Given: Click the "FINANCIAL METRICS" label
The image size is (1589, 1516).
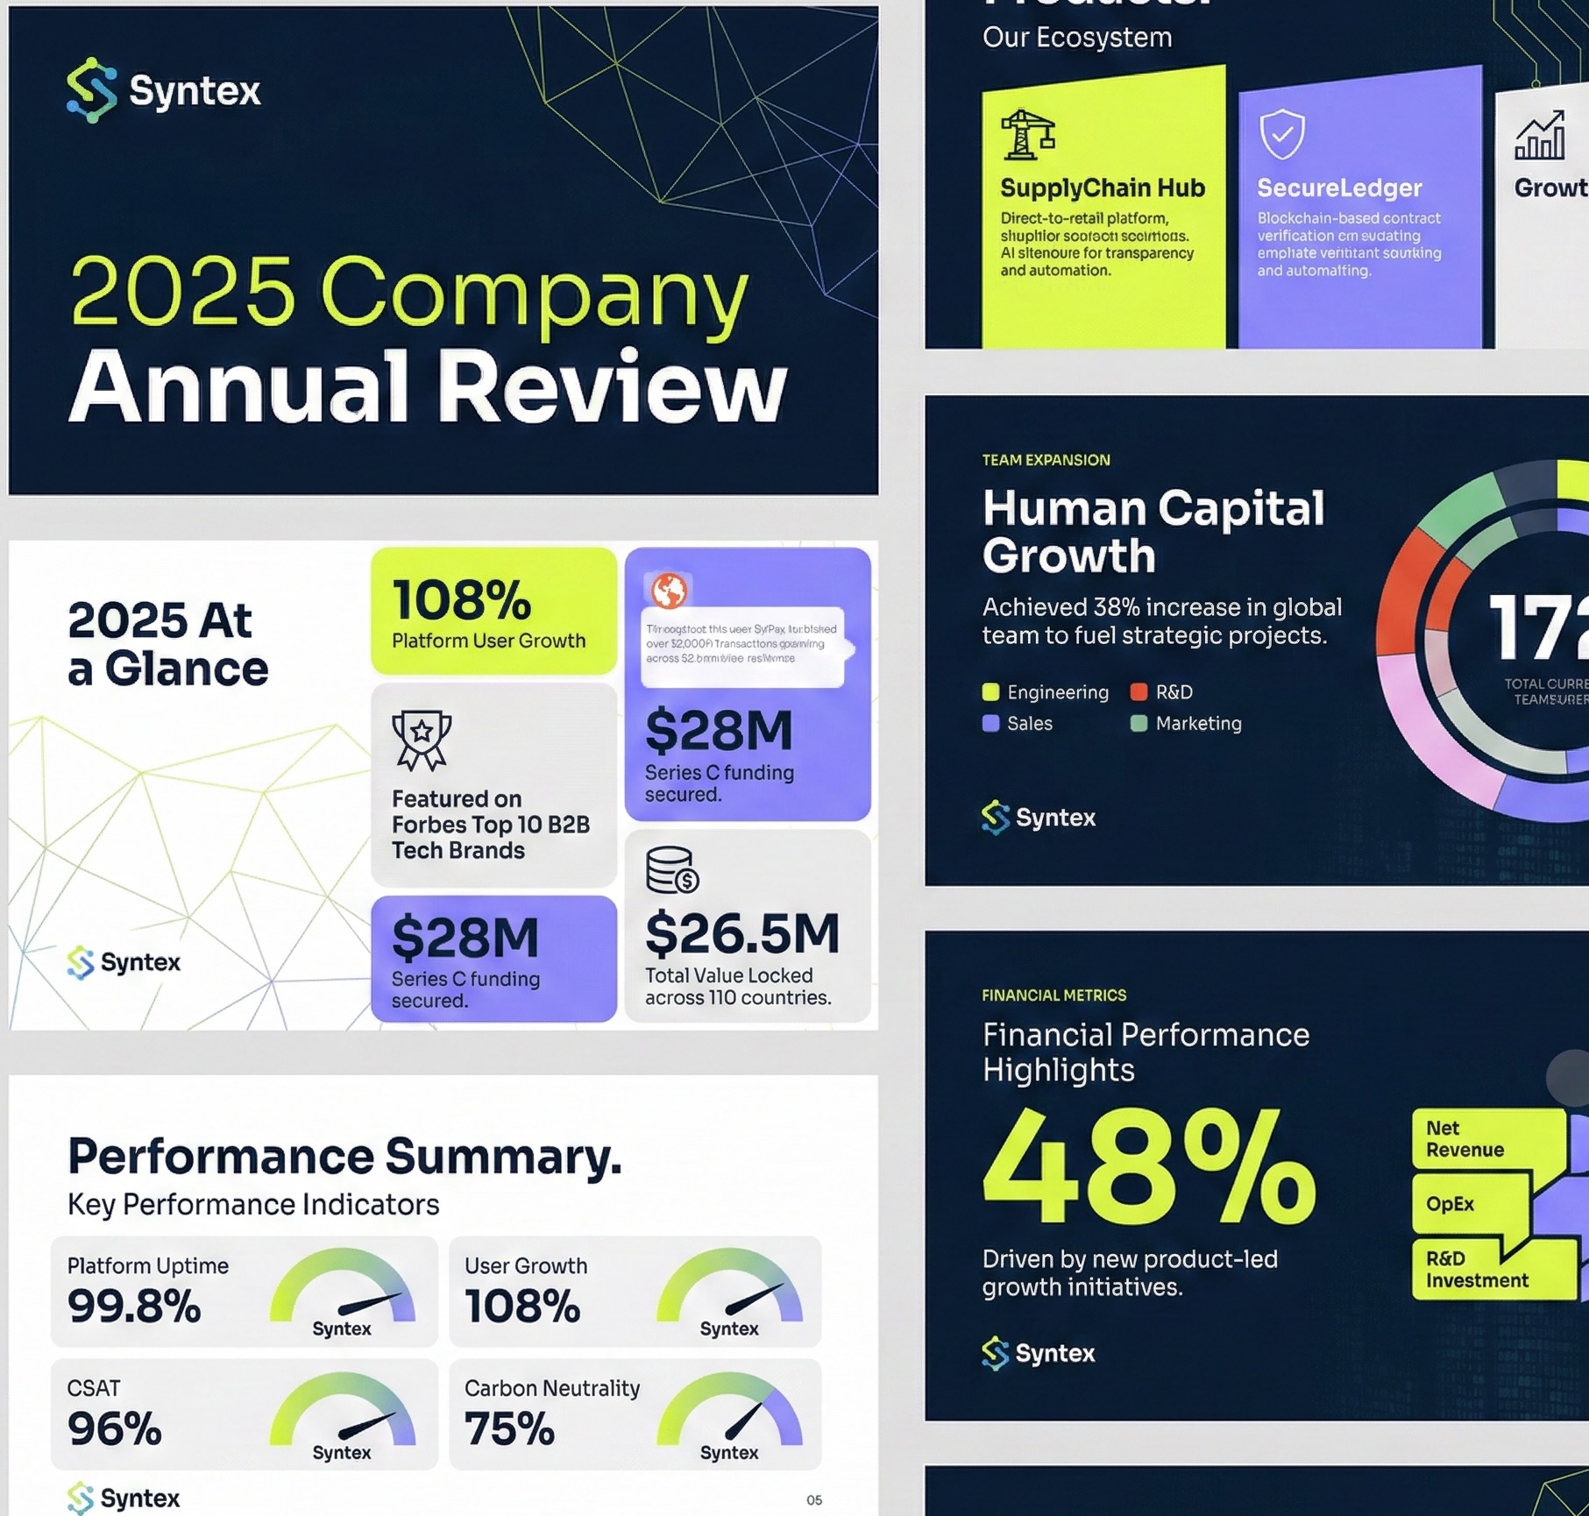Looking at the screenshot, I should point(1054,995).
